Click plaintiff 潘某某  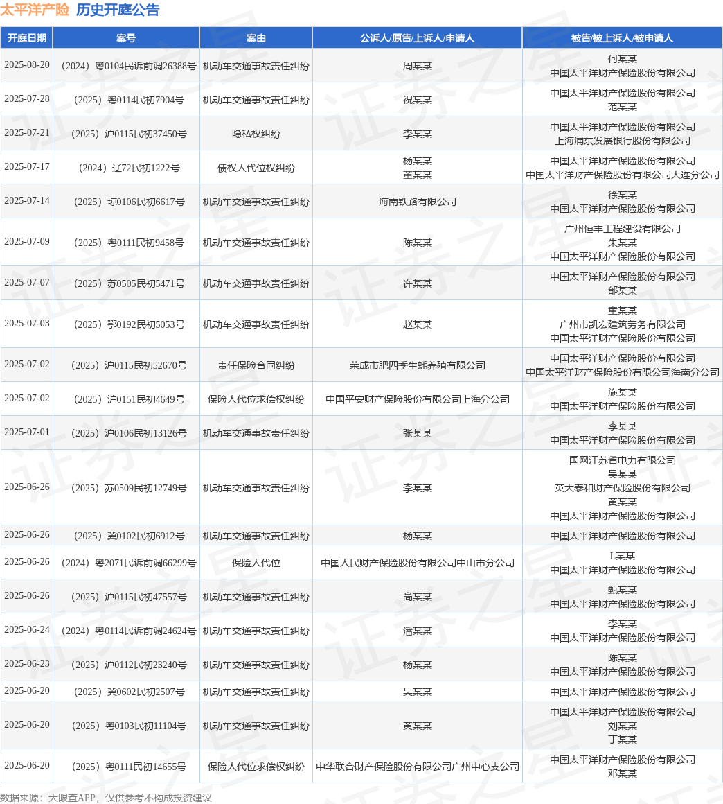tap(417, 631)
